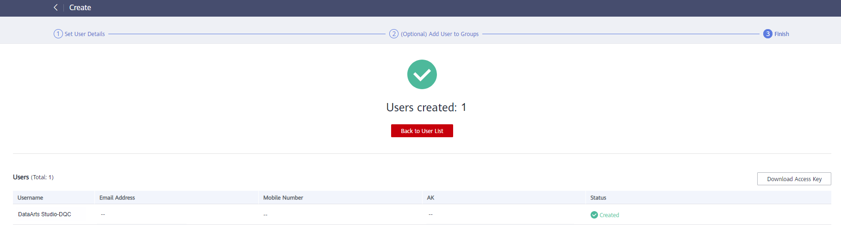Click Back to User List button

click(422, 131)
